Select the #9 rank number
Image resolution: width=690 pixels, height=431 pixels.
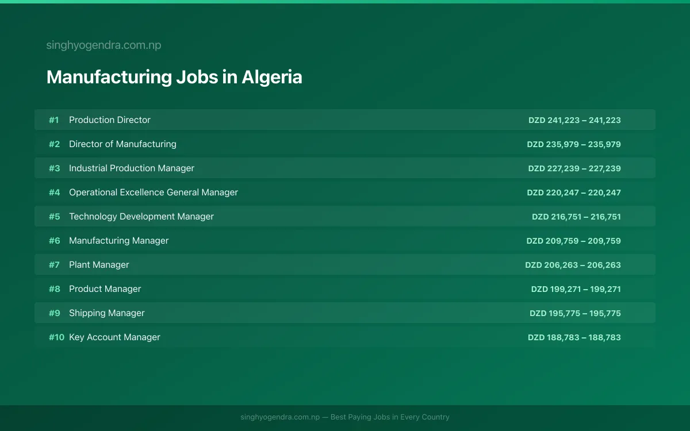54,313
